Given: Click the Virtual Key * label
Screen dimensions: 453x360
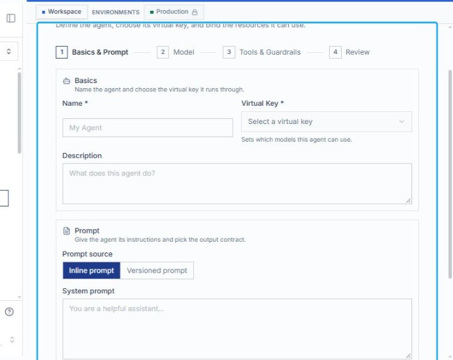Looking at the screenshot, I should [262, 103].
